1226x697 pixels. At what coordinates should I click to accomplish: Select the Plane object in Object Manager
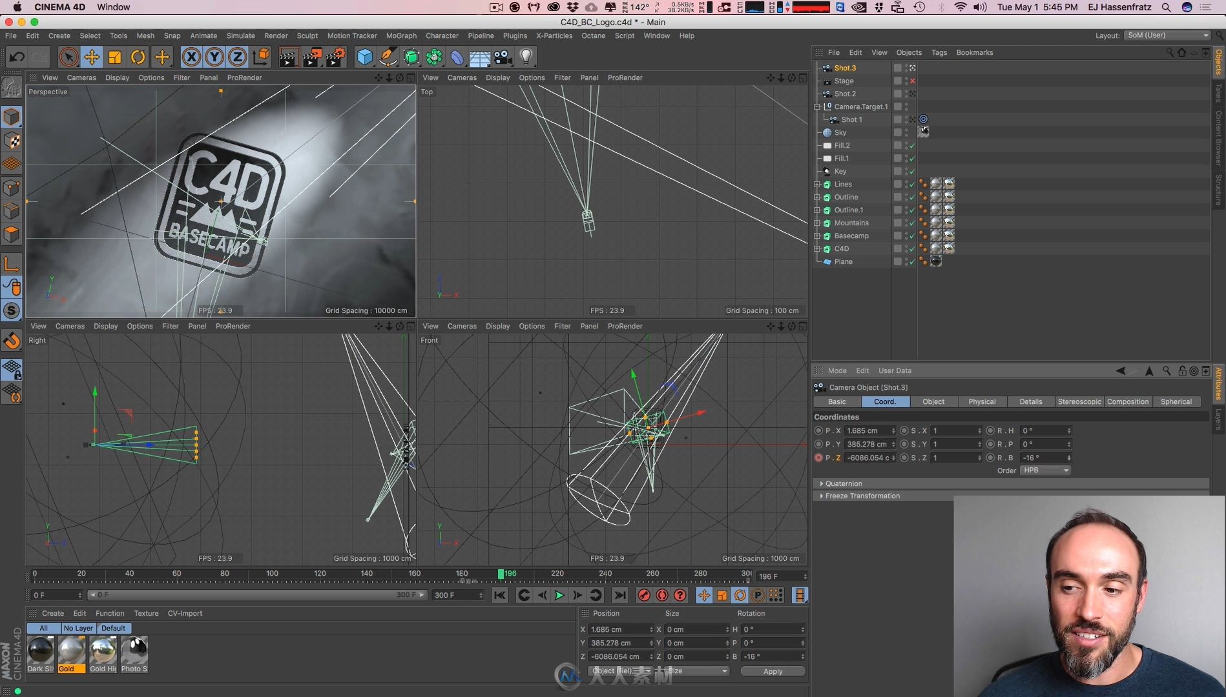(843, 261)
